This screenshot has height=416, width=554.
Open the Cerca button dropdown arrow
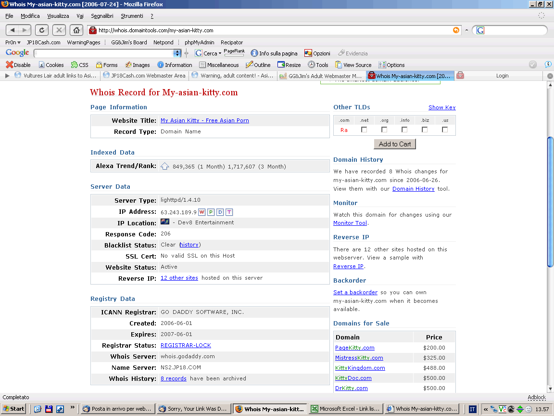[x=220, y=53]
